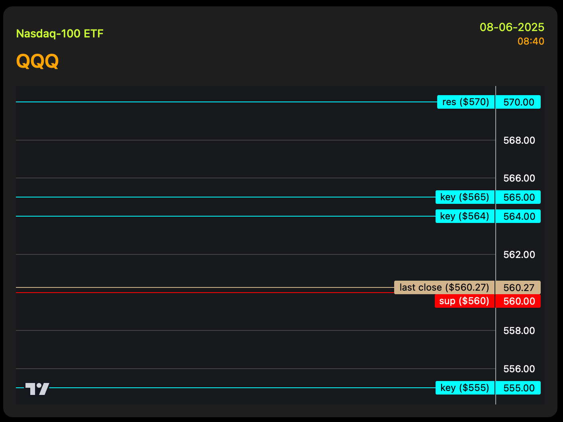Click the Nasdaq-100 ETF subtitle
This screenshot has height=422, width=563.
(60, 33)
